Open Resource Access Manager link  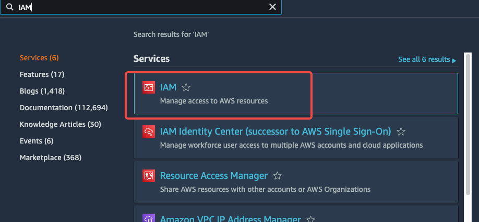click(214, 176)
